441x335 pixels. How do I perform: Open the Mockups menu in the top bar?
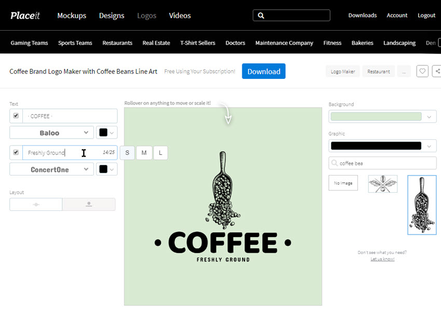click(72, 16)
